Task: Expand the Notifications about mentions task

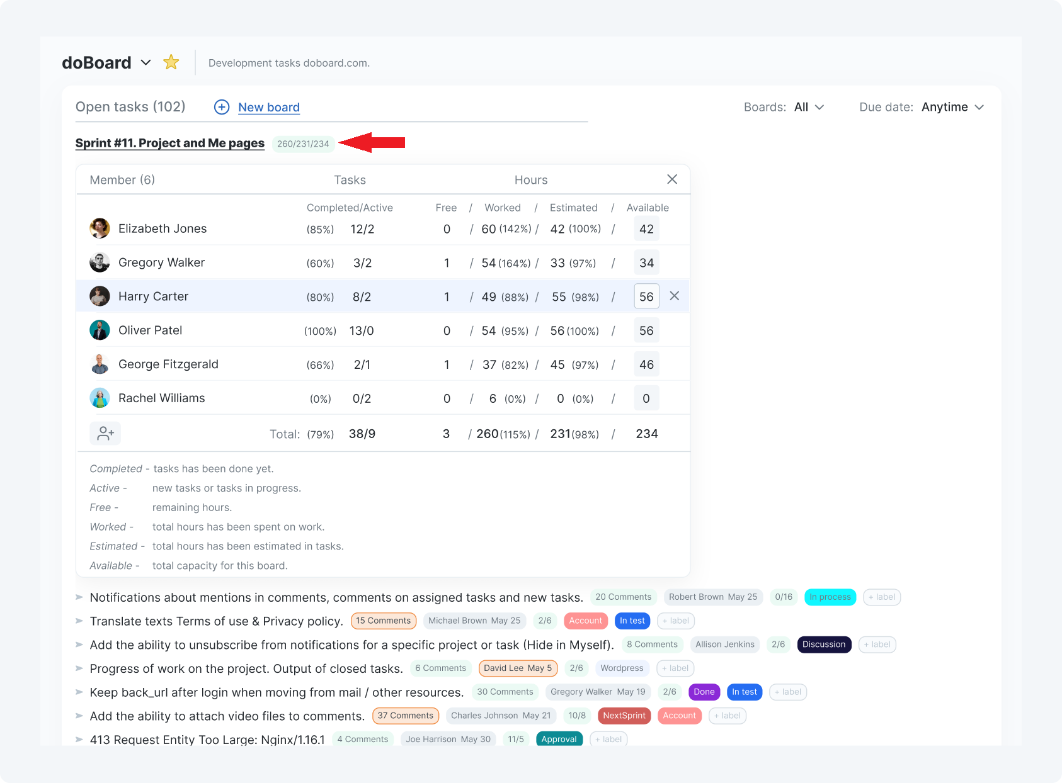Action: click(x=79, y=597)
